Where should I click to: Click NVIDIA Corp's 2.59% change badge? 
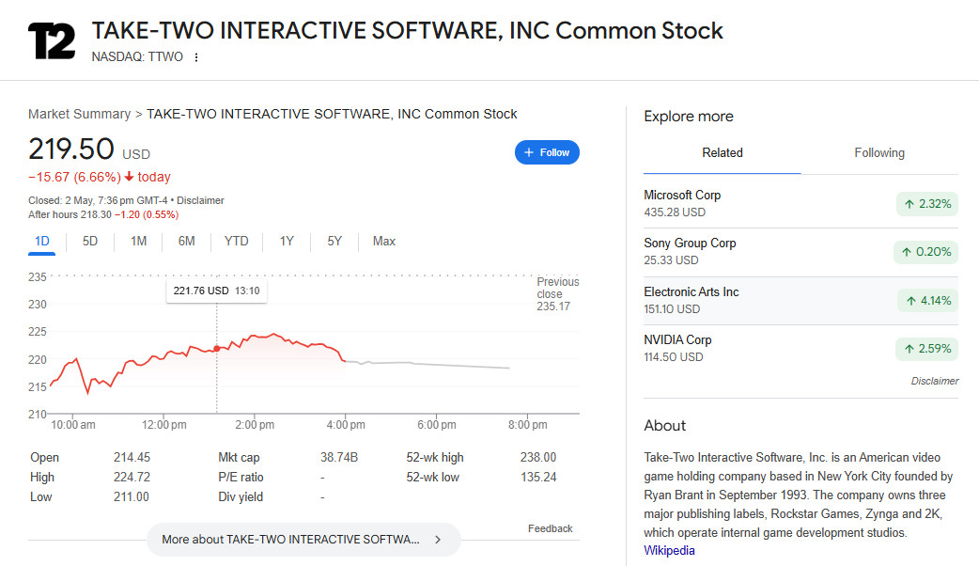click(x=925, y=349)
